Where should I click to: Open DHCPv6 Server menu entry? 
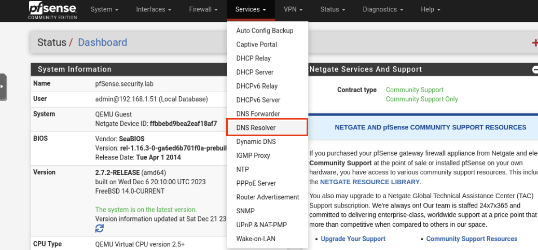[x=268, y=100]
